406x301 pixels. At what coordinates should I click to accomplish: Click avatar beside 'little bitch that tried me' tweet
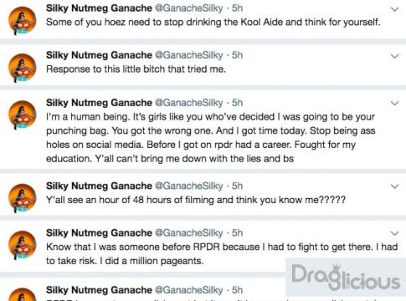[23, 68]
